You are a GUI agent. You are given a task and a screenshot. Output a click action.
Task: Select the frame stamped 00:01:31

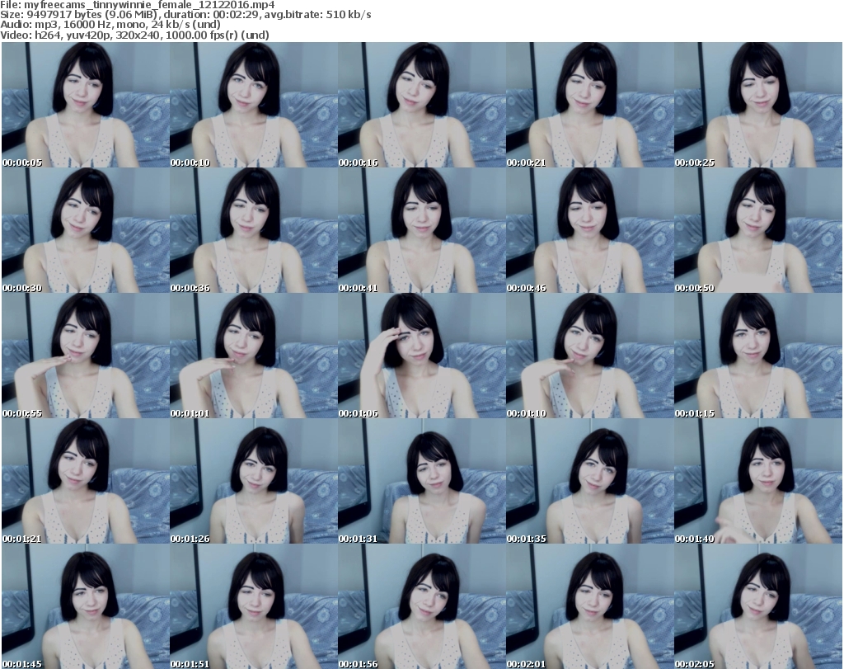pyautogui.click(x=422, y=480)
